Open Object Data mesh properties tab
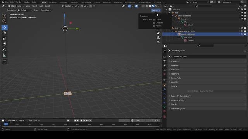 click(x=164, y=107)
